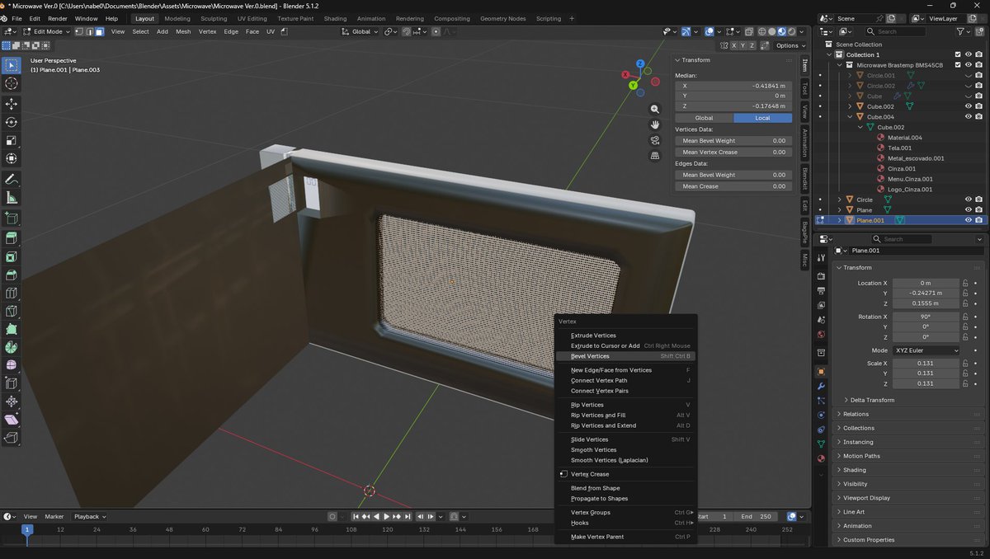Screen dimensions: 990x559
Task: Toggle the lock on Location X
Action: [x=964, y=283]
